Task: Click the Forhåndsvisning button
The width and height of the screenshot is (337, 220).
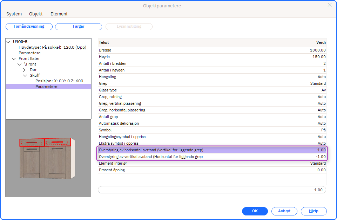Action: (x=29, y=26)
